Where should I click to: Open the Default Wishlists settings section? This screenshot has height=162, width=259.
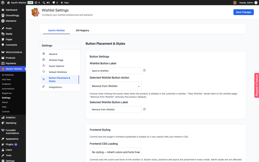(60, 72)
